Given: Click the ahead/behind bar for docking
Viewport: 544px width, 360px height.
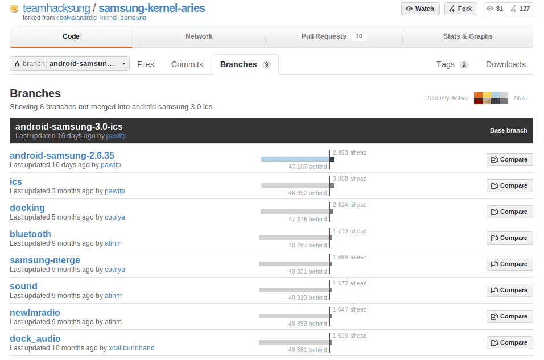Looking at the screenshot, I should click(x=297, y=212).
